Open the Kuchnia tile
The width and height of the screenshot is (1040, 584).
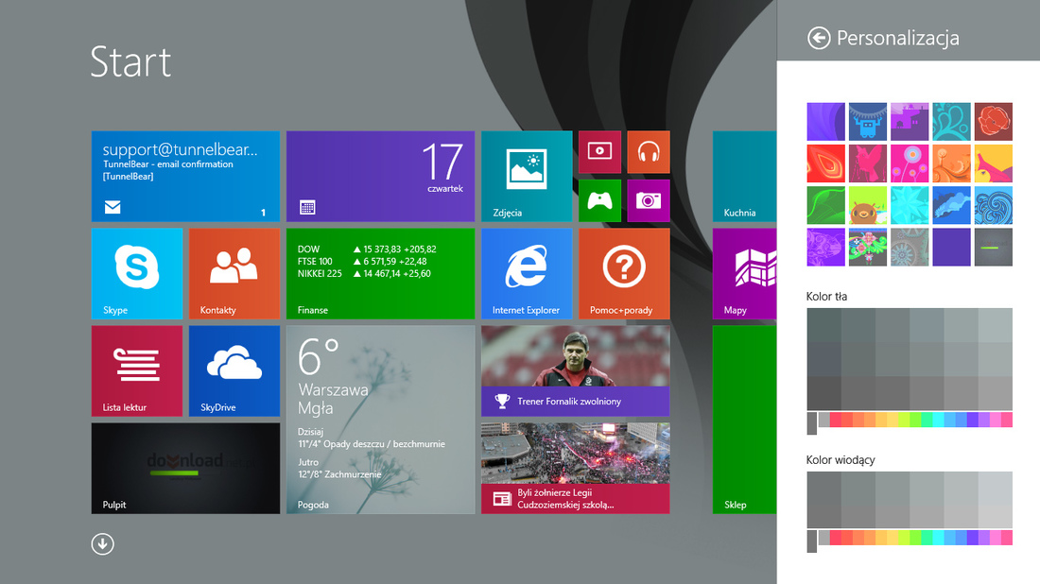click(744, 177)
